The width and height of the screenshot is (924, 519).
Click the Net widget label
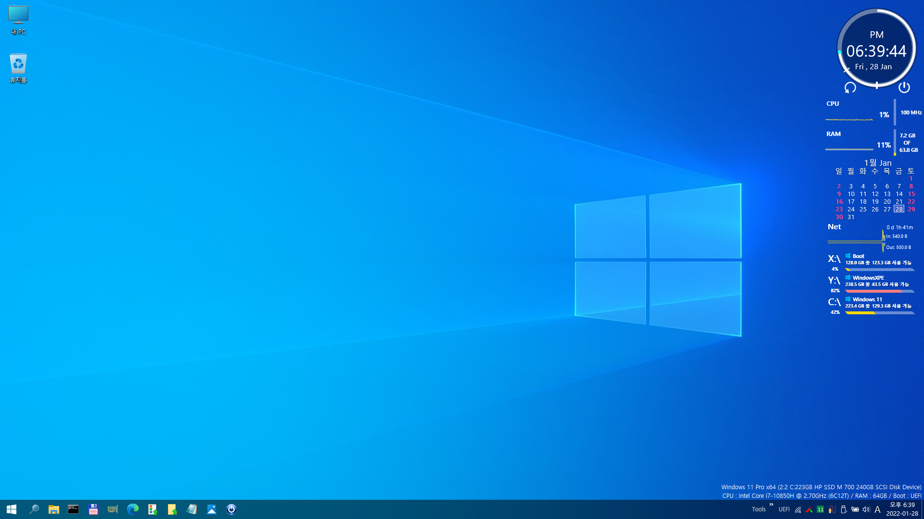[x=834, y=227]
